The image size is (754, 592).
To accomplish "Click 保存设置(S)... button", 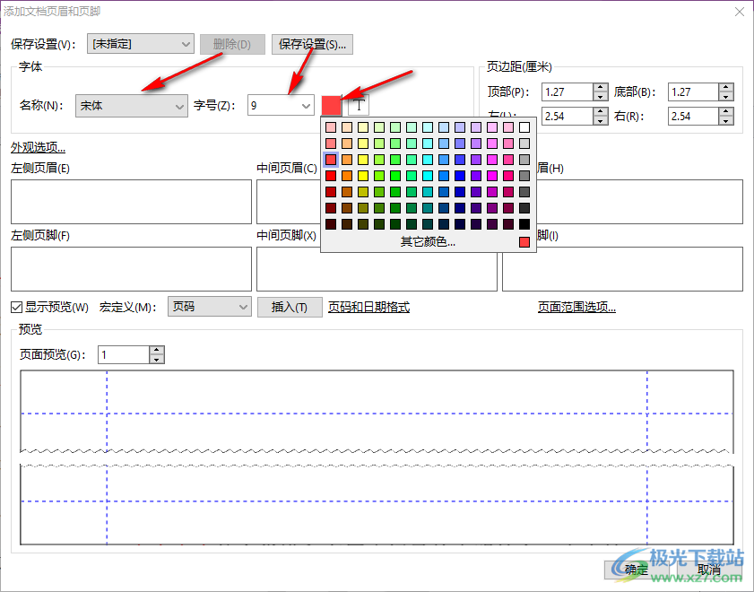I will point(312,44).
